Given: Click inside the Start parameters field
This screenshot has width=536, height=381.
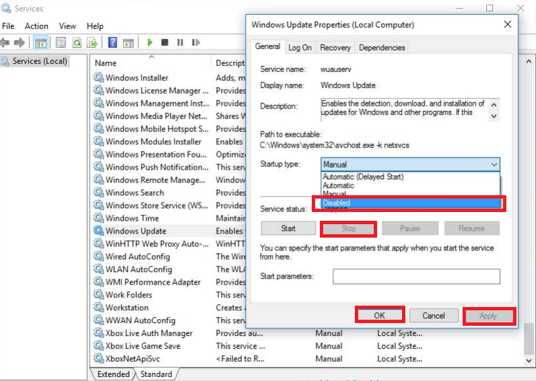Looking at the screenshot, I should [x=416, y=277].
